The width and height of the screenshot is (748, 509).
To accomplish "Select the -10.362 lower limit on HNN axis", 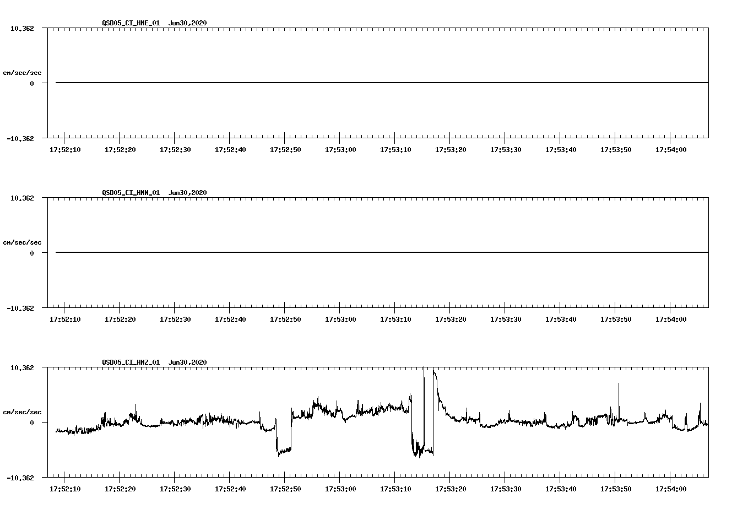I will 20,308.
